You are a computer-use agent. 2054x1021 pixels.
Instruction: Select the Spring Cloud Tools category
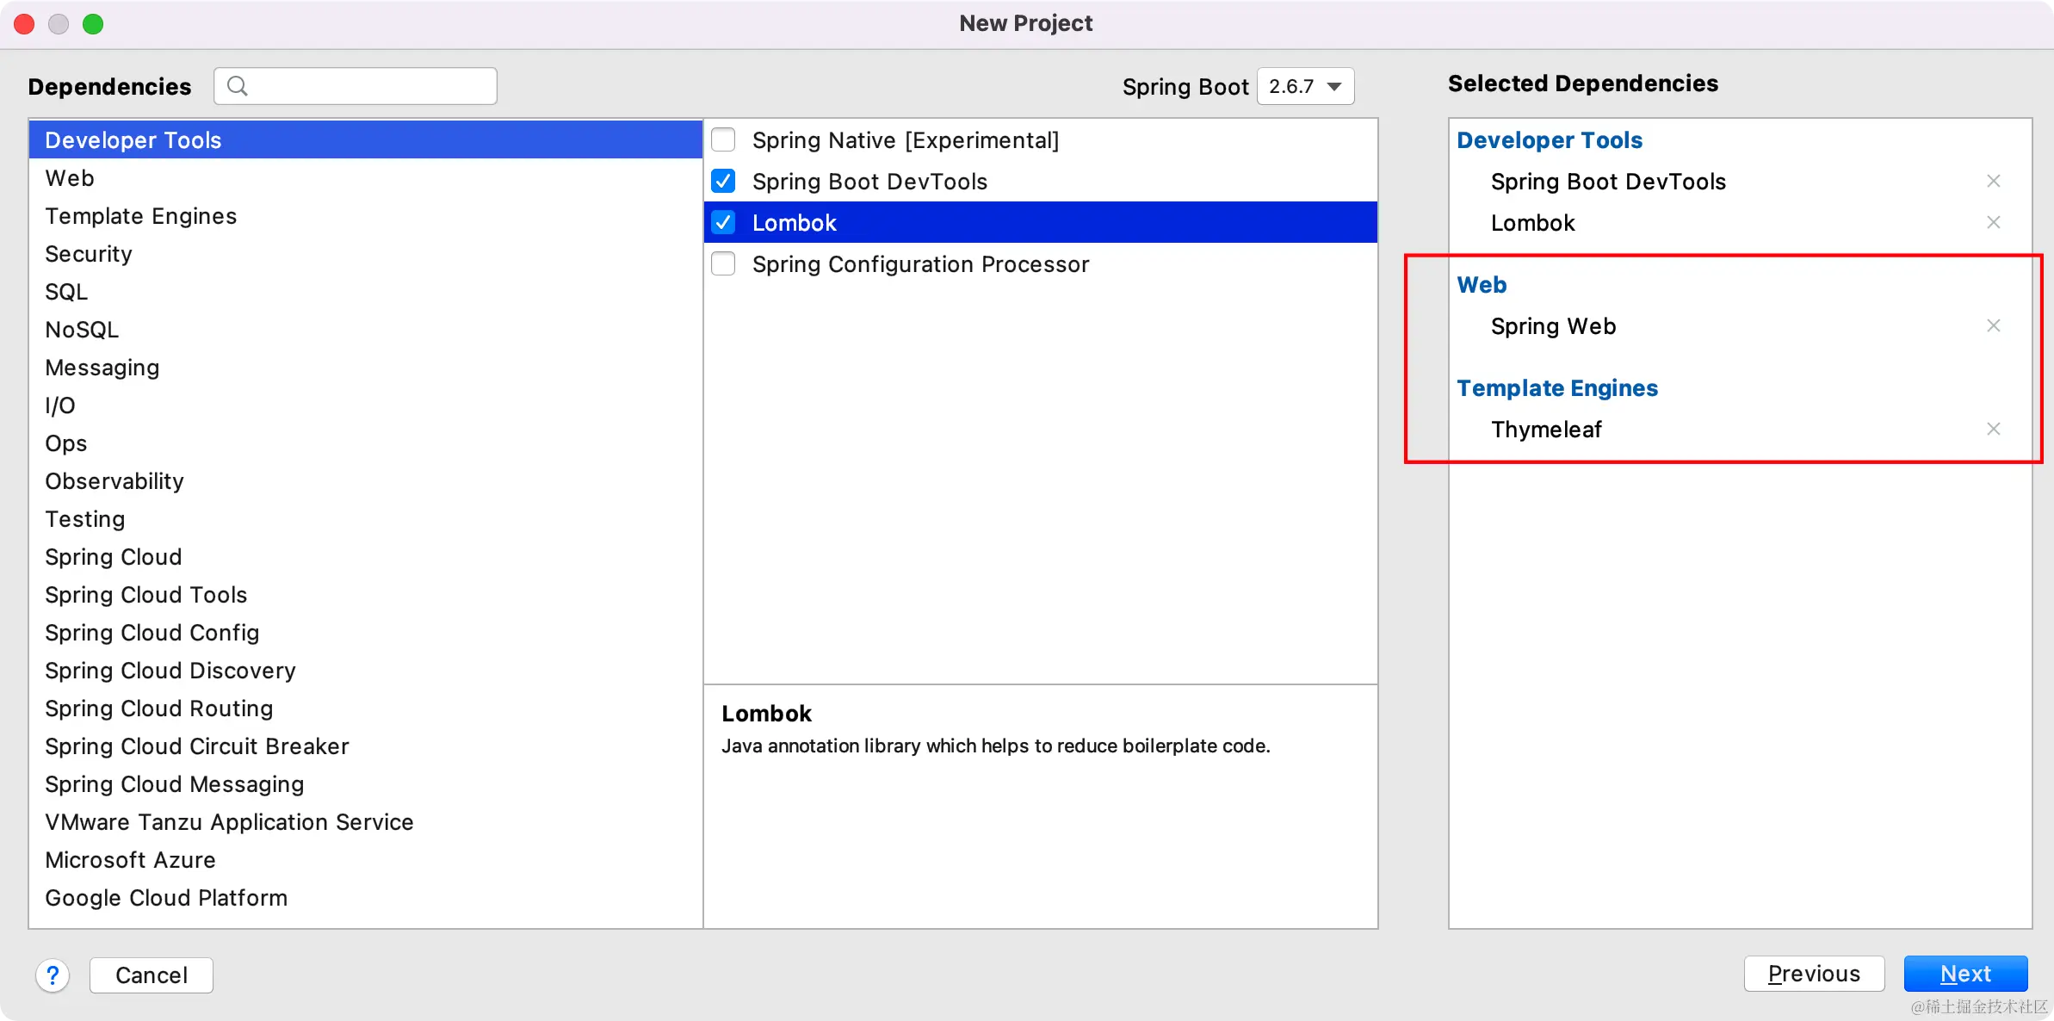point(366,595)
